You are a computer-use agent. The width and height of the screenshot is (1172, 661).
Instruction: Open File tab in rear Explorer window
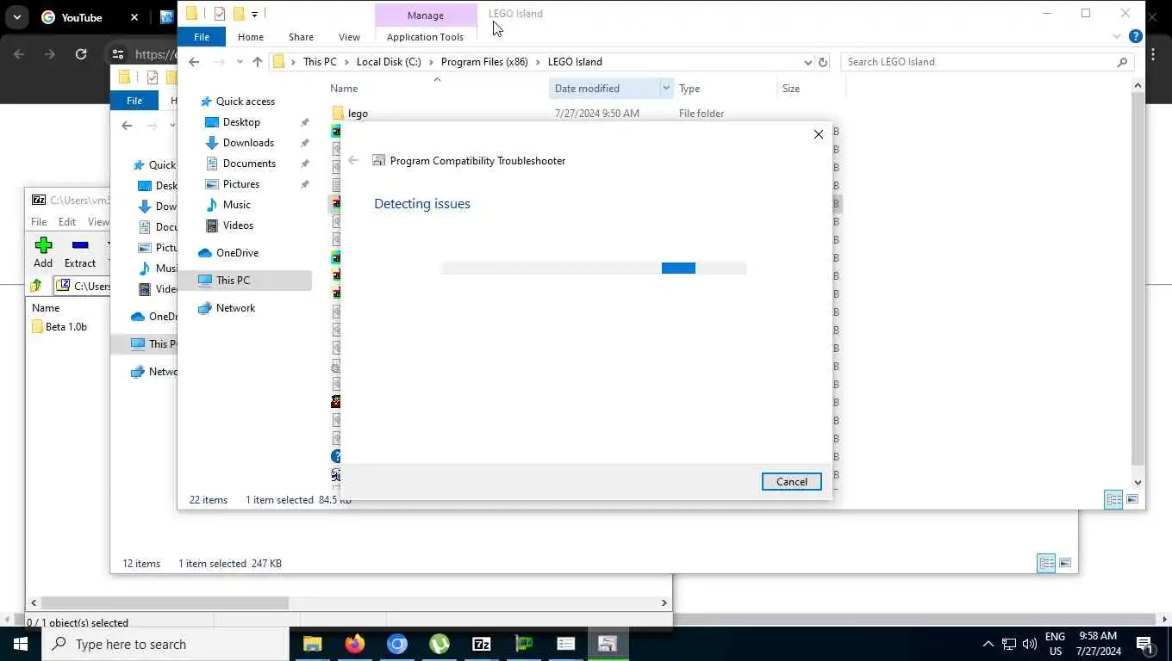coord(134,101)
